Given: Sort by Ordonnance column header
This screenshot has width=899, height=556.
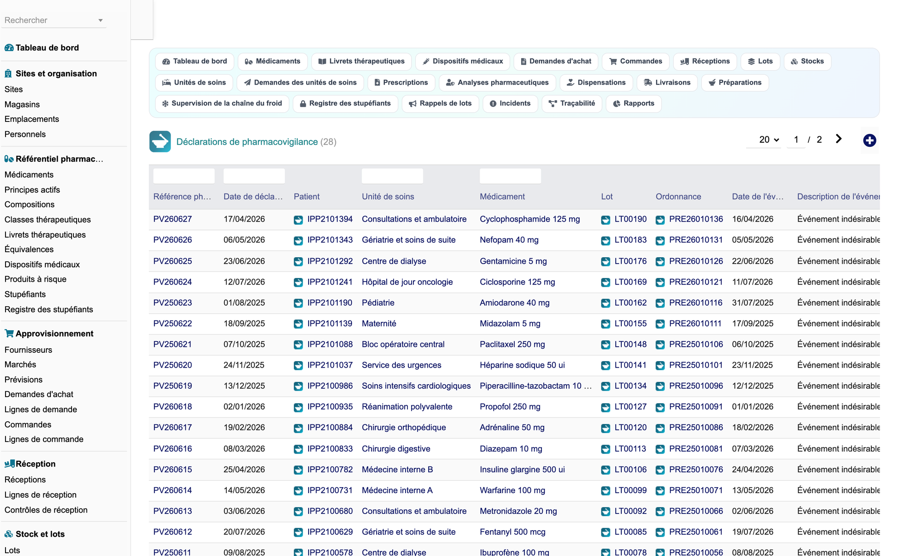Looking at the screenshot, I should pos(678,197).
